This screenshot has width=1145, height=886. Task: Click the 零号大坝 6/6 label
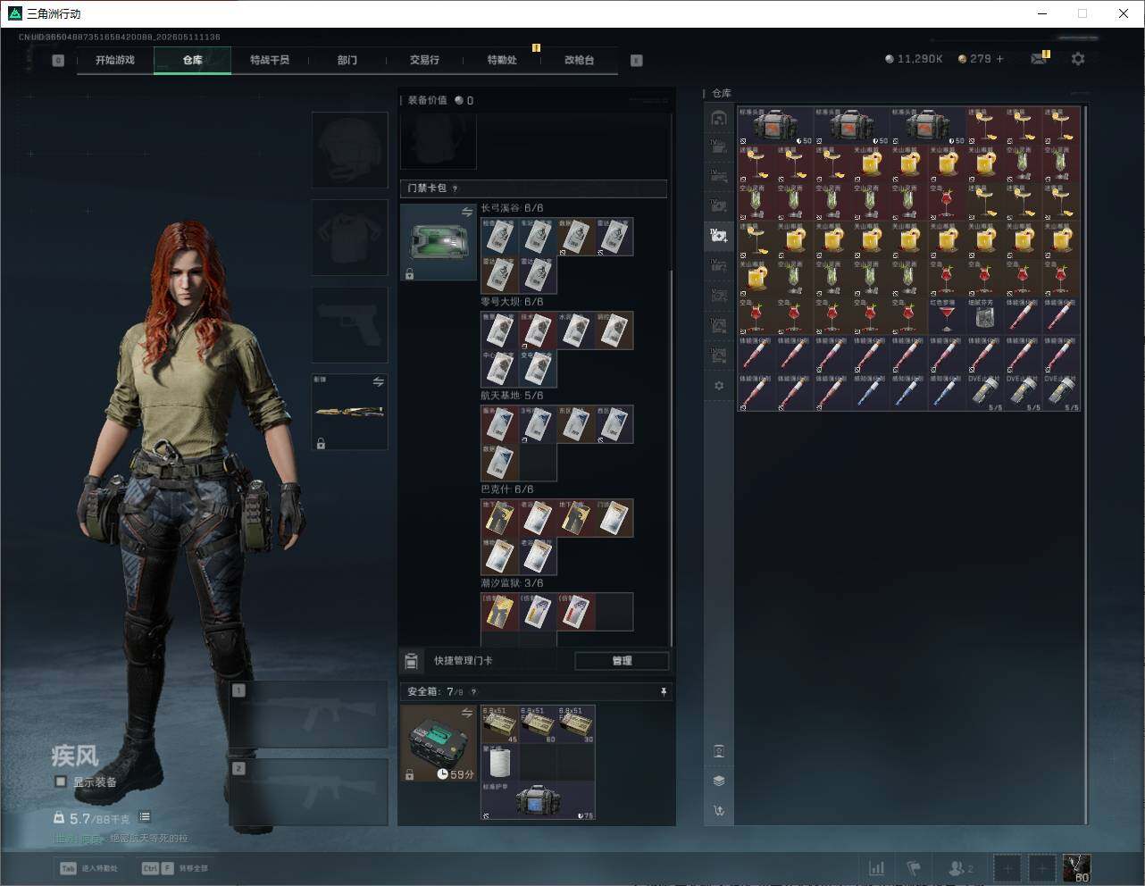[512, 302]
